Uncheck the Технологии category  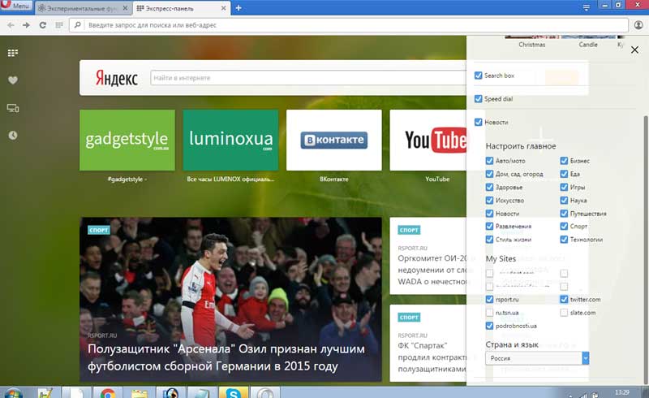point(564,240)
